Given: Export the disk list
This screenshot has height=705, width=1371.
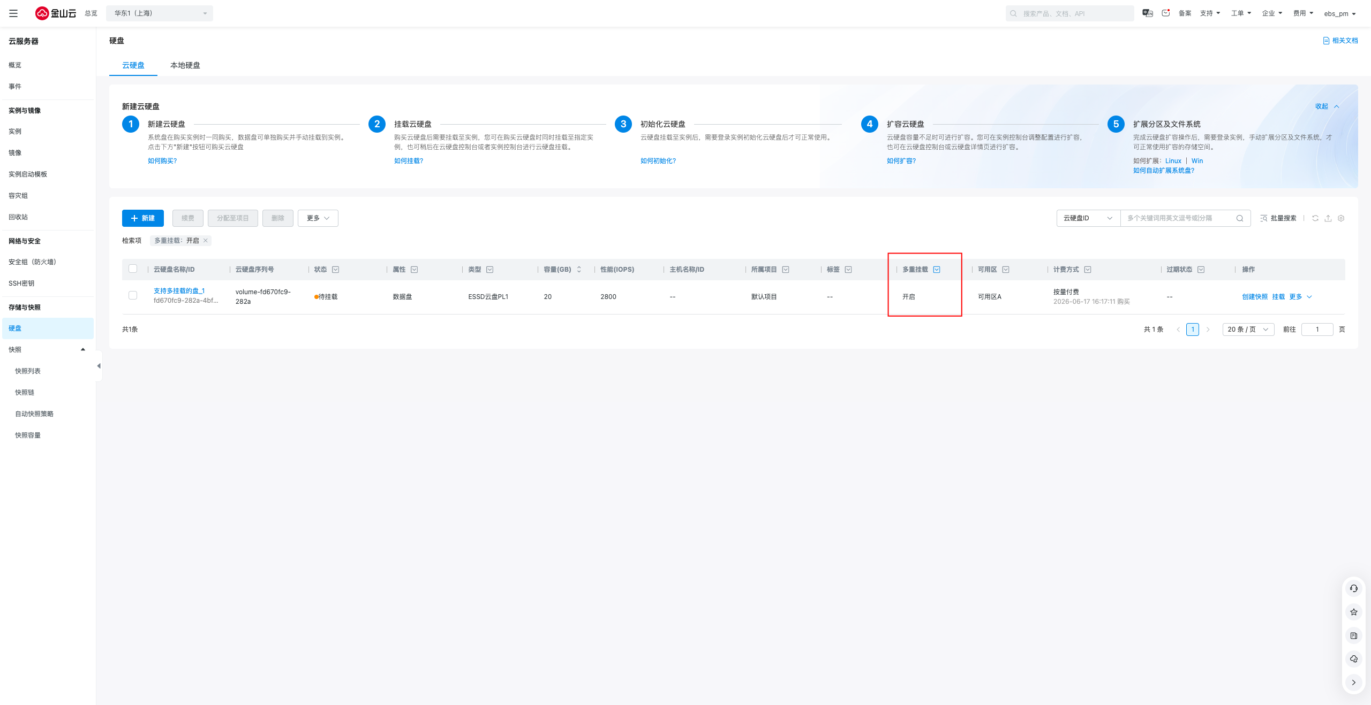Looking at the screenshot, I should click(1328, 218).
